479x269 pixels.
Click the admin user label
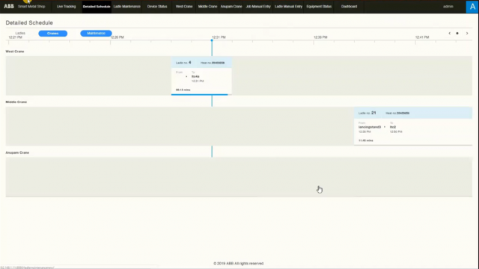(448, 7)
